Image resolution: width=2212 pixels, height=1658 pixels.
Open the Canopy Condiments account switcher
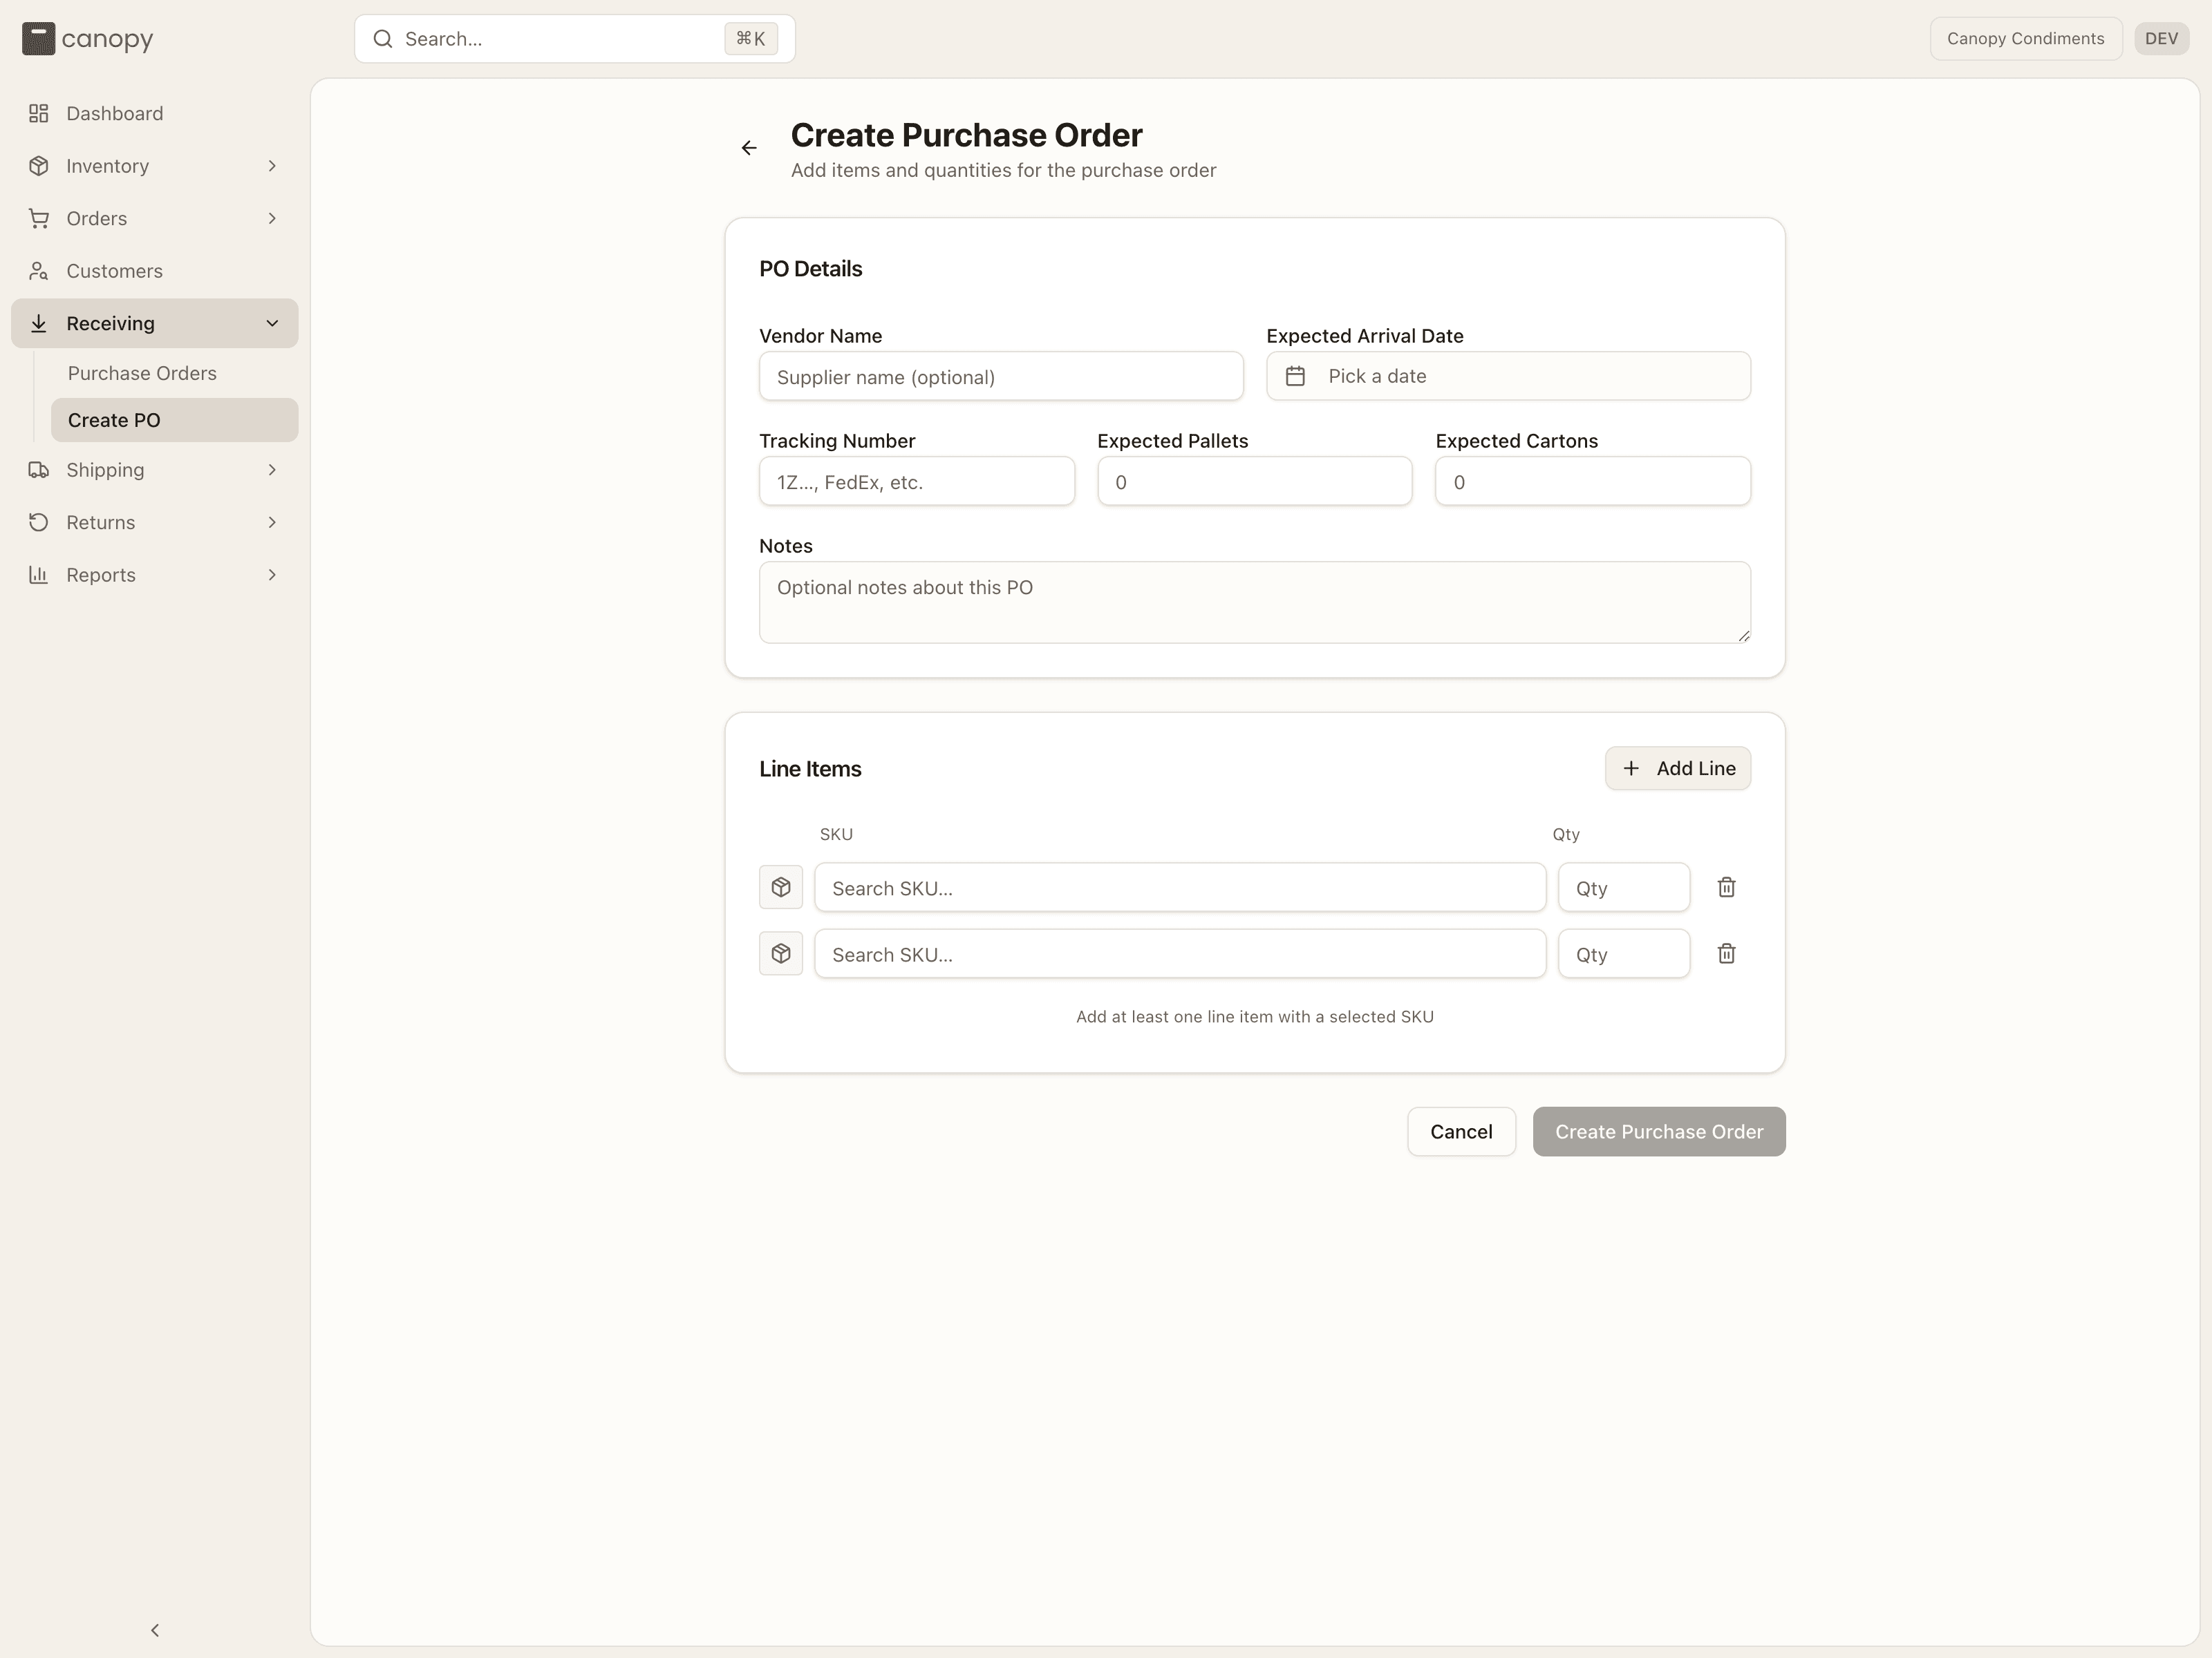2025,39
